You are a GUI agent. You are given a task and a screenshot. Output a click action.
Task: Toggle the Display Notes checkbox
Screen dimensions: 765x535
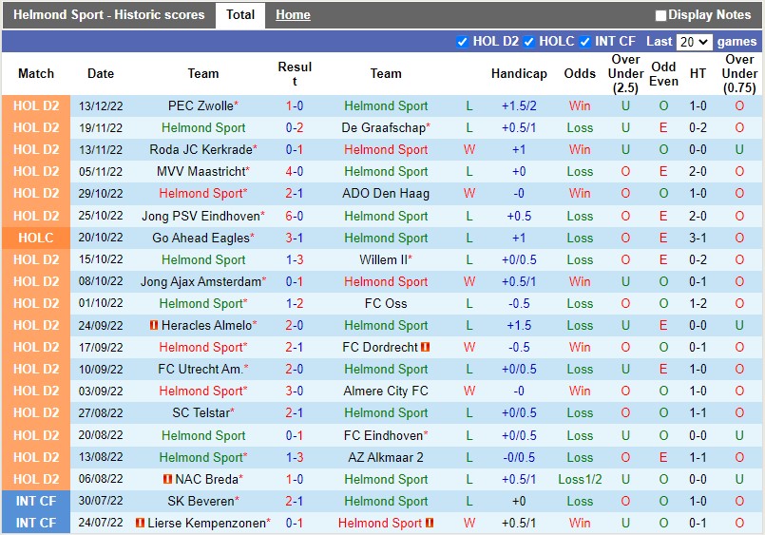660,15
